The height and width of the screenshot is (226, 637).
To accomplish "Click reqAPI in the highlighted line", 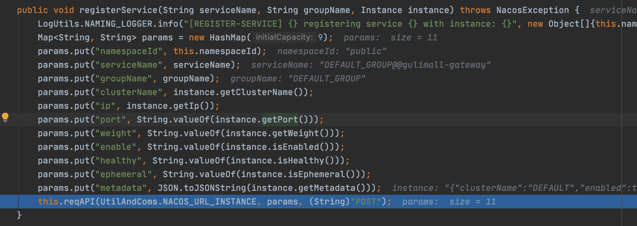I will pyautogui.click(x=79, y=202).
